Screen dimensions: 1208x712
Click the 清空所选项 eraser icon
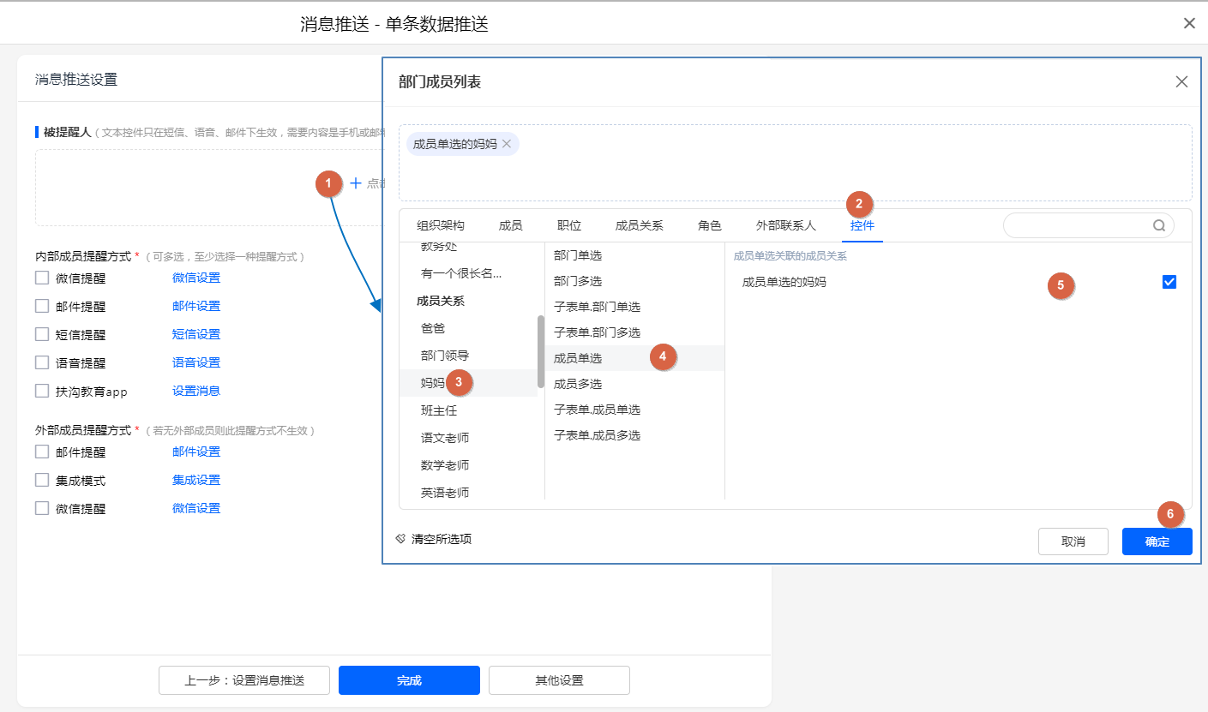400,539
